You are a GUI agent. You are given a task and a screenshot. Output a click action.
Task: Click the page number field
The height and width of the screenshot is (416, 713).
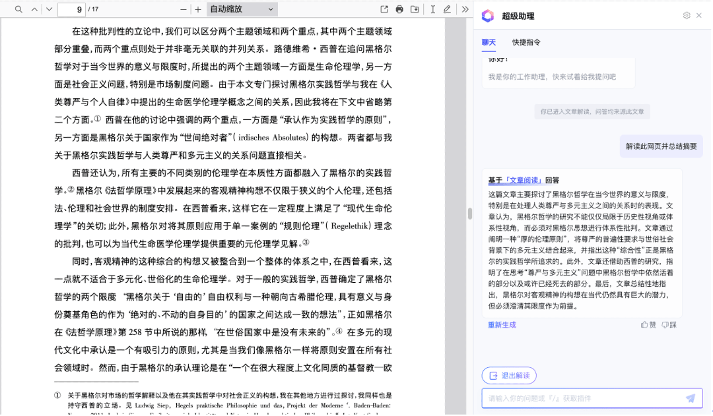pyautogui.click(x=71, y=9)
